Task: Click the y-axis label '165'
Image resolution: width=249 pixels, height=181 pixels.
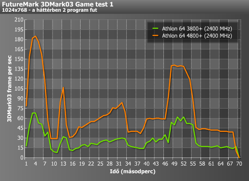Action: pyautogui.click(x=19, y=49)
